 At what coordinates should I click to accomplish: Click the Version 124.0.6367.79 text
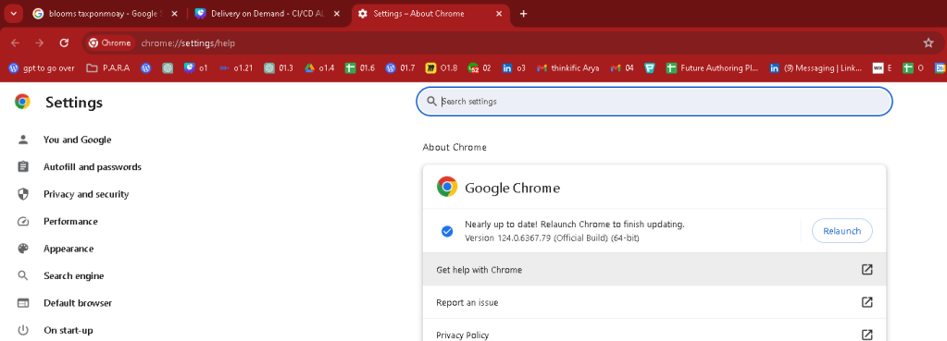click(x=552, y=238)
